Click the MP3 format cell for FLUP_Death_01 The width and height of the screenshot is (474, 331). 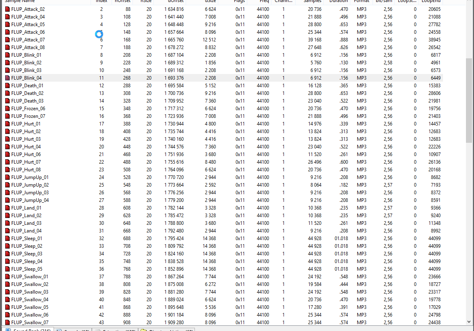pyautogui.click(x=362, y=86)
